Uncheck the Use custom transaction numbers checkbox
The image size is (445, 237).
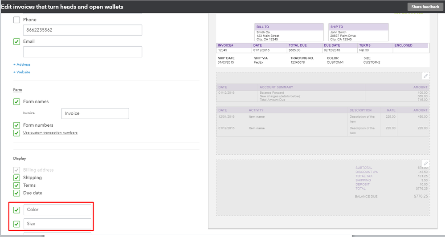click(17, 133)
